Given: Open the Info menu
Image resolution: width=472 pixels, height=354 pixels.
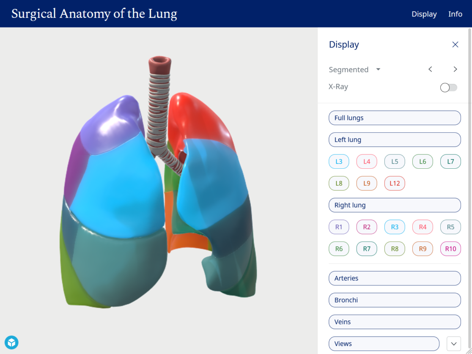Looking at the screenshot, I should click(x=455, y=14).
